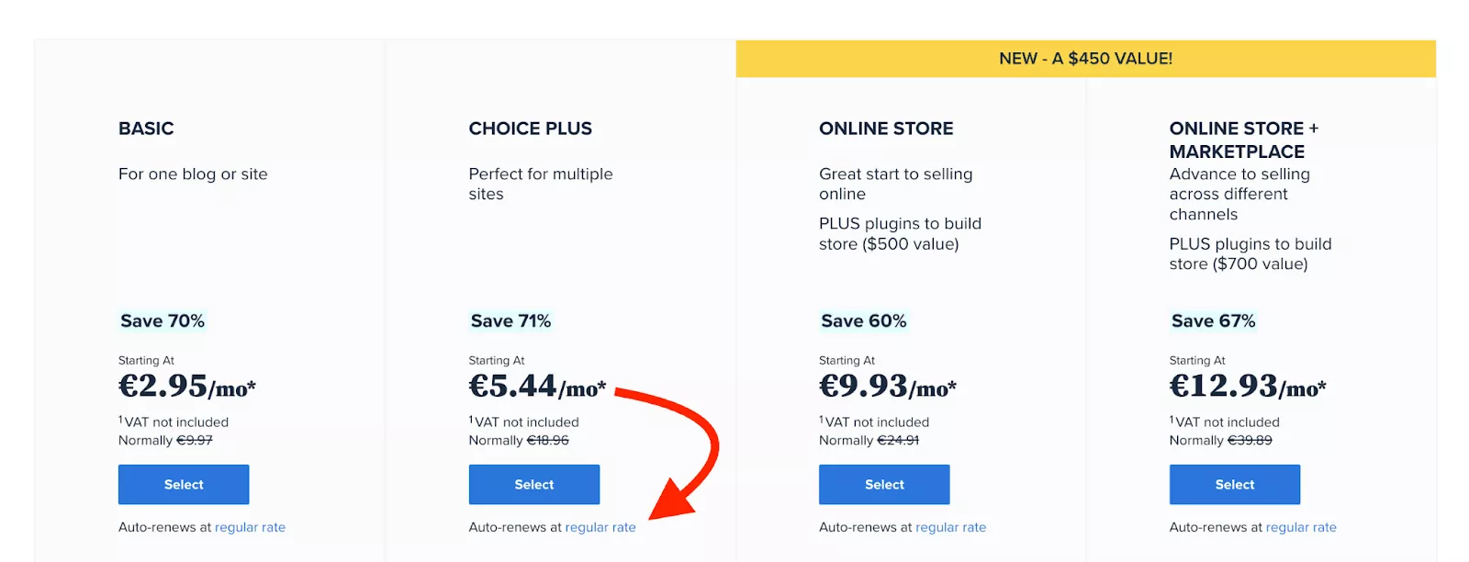The width and height of the screenshot is (1469, 562).
Task: Click the €2.95/mo price text
Action: point(187,386)
